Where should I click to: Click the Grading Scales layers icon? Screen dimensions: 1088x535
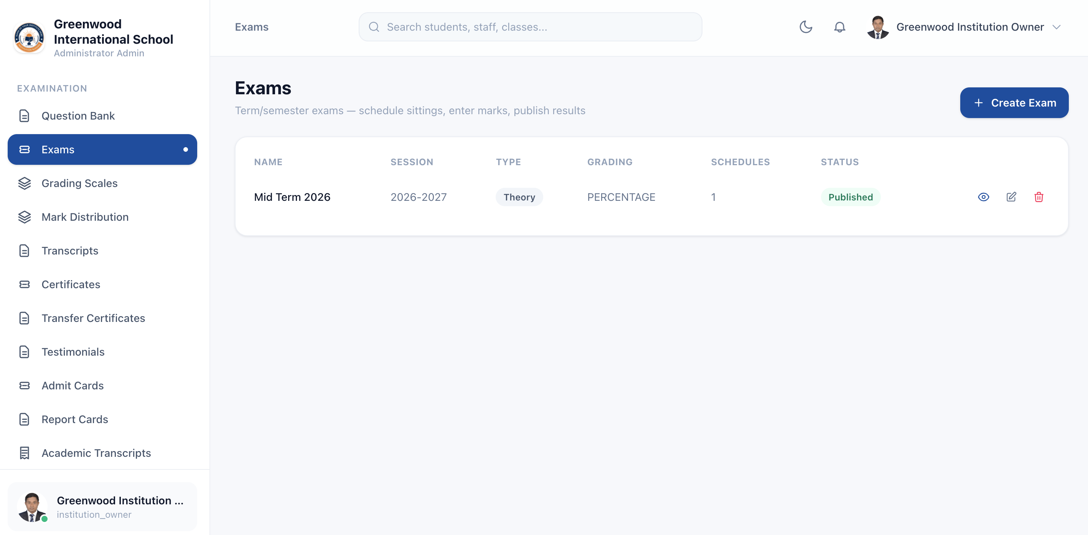coord(25,183)
